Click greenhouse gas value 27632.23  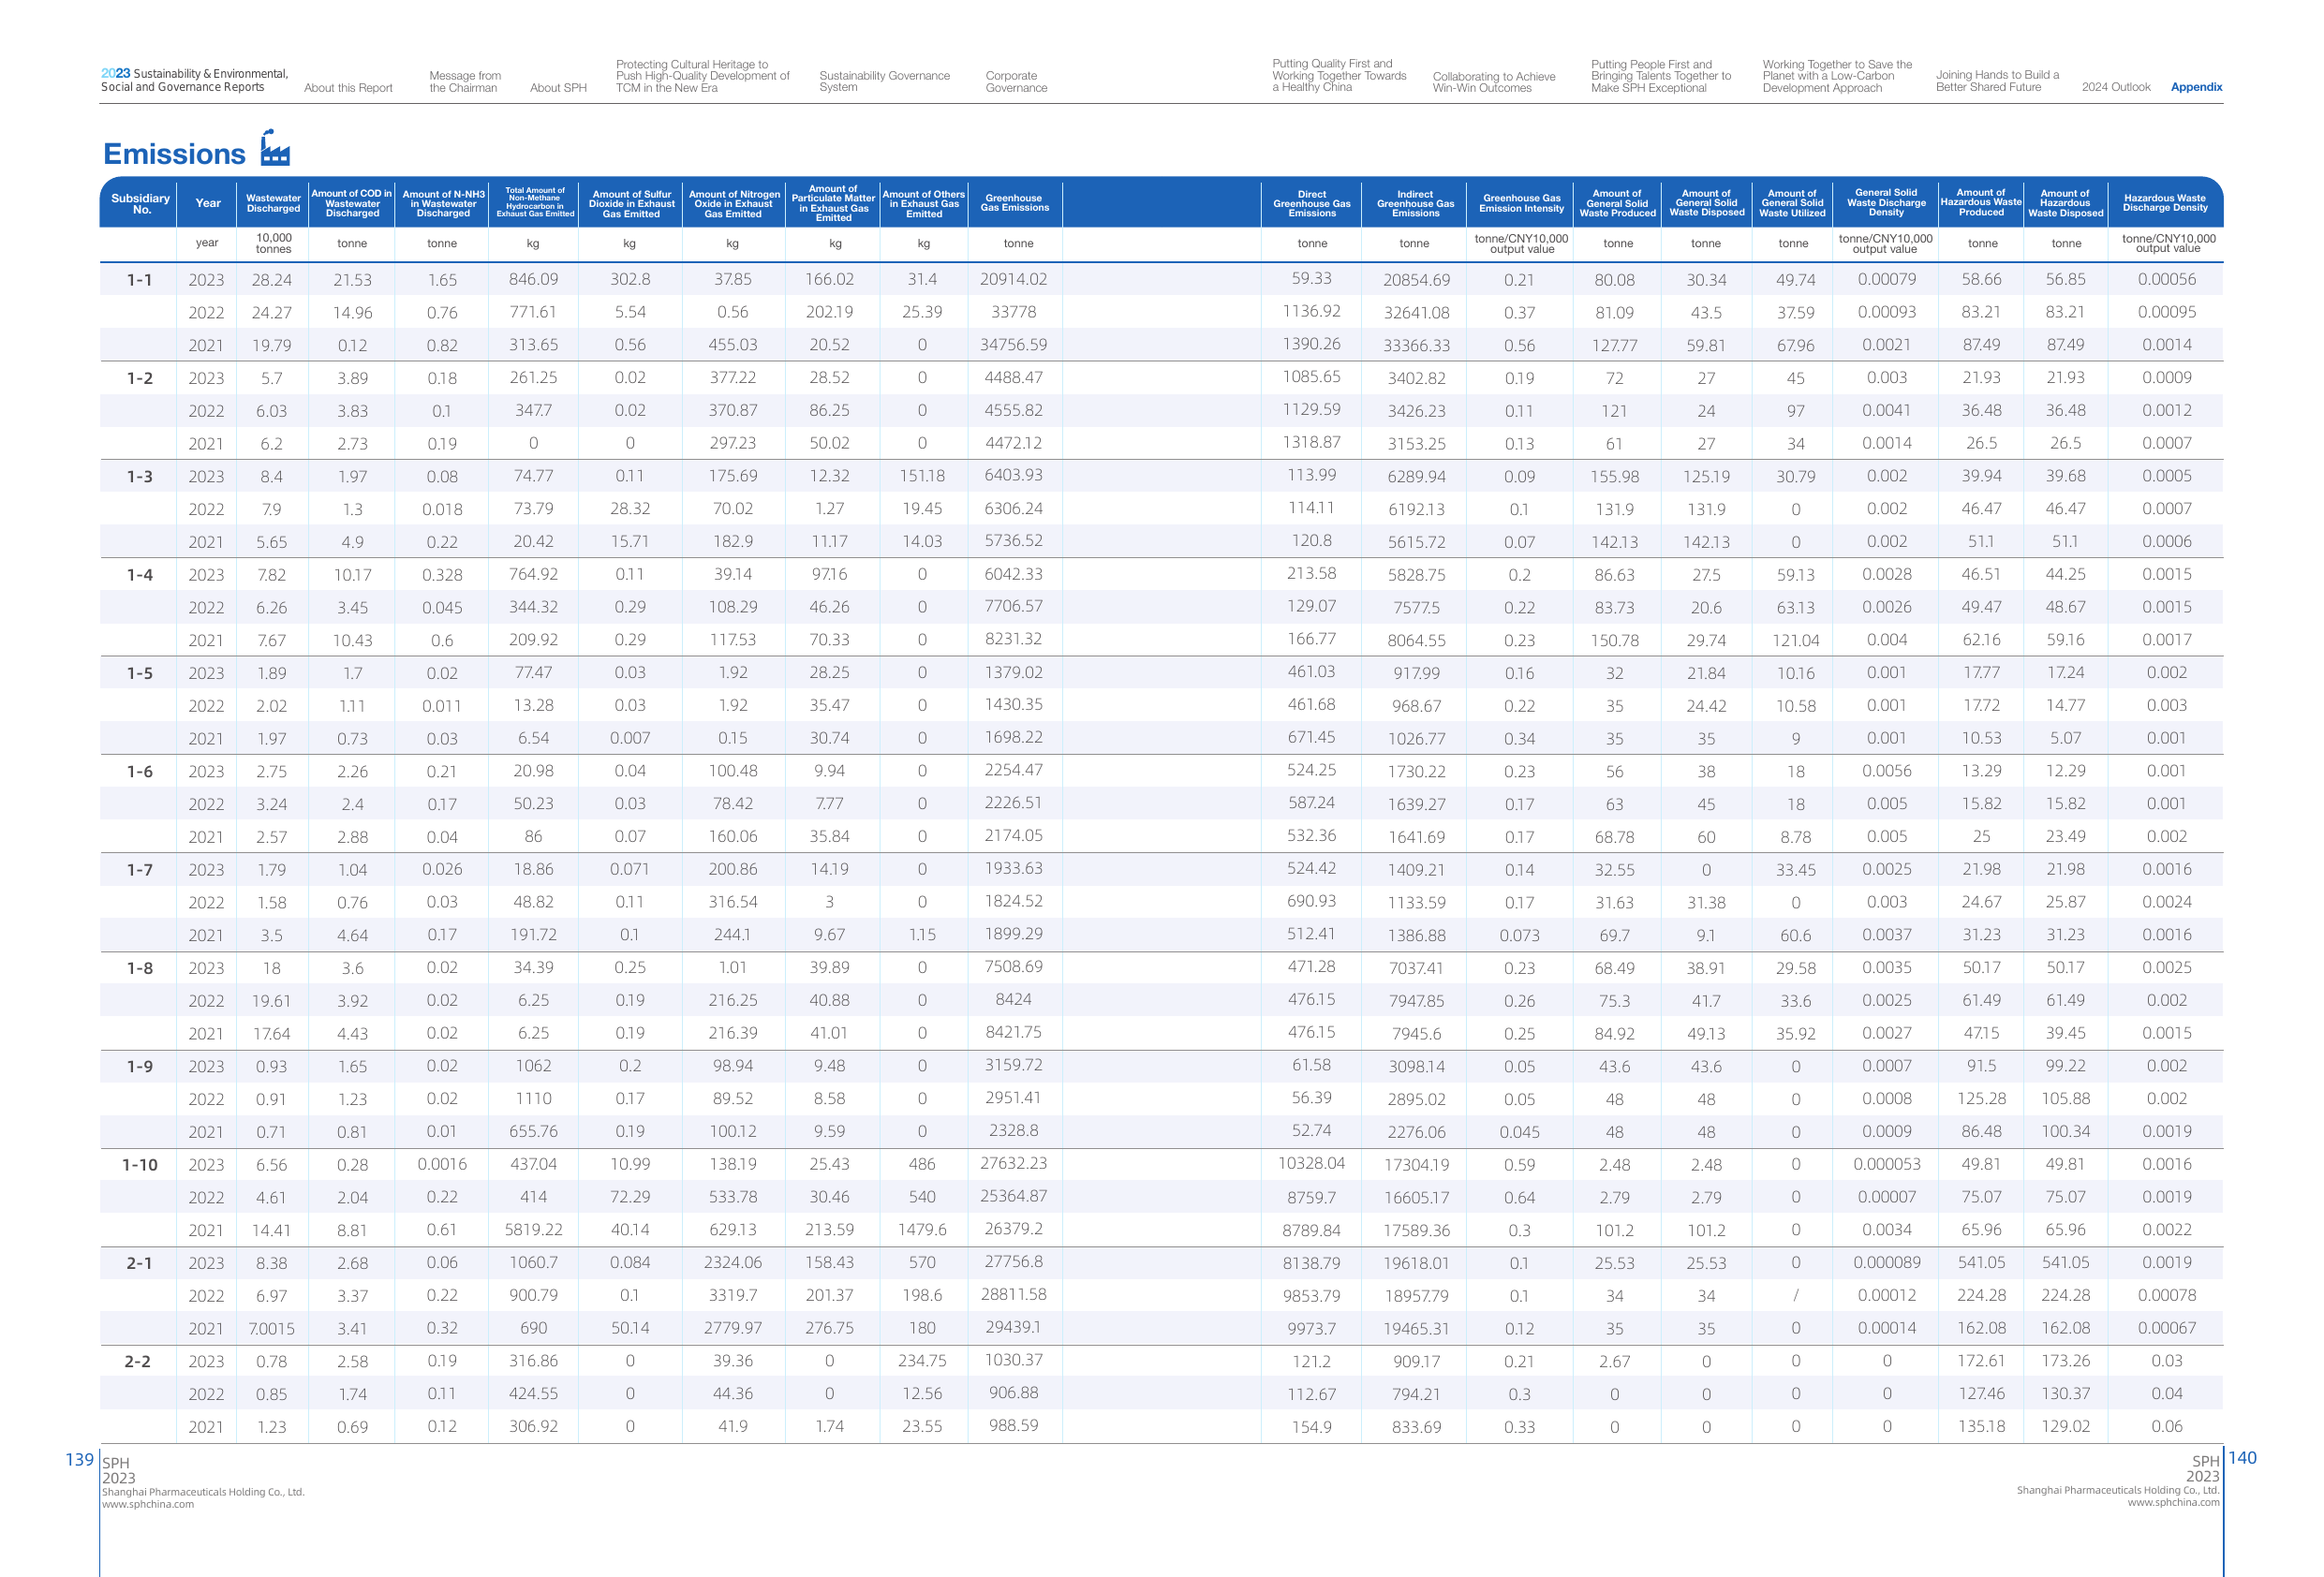[1013, 1164]
